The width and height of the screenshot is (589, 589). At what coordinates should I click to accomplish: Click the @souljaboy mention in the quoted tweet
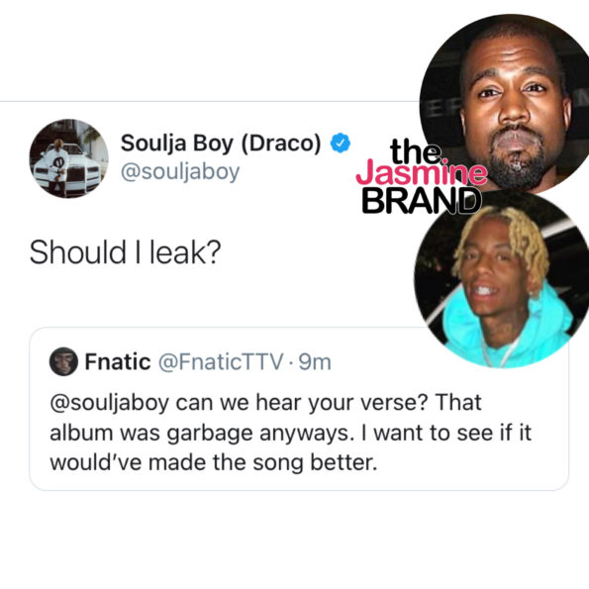(109, 404)
